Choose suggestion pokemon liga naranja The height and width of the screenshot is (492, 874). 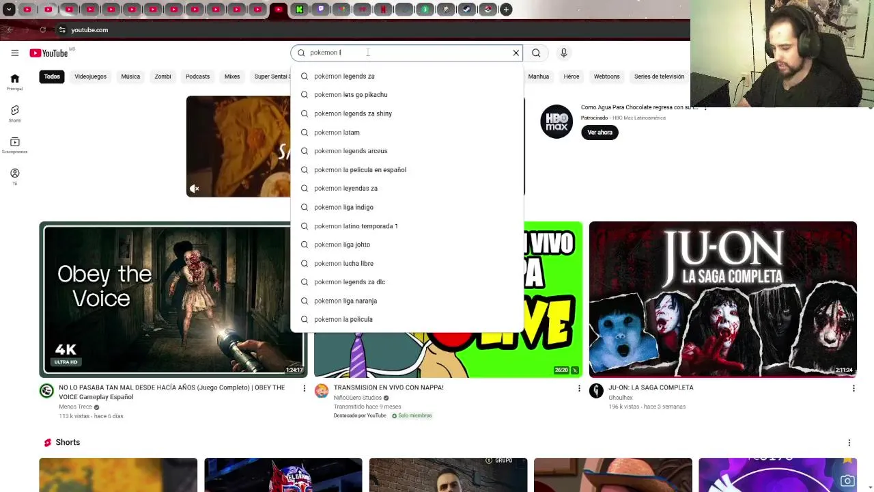(x=407, y=301)
